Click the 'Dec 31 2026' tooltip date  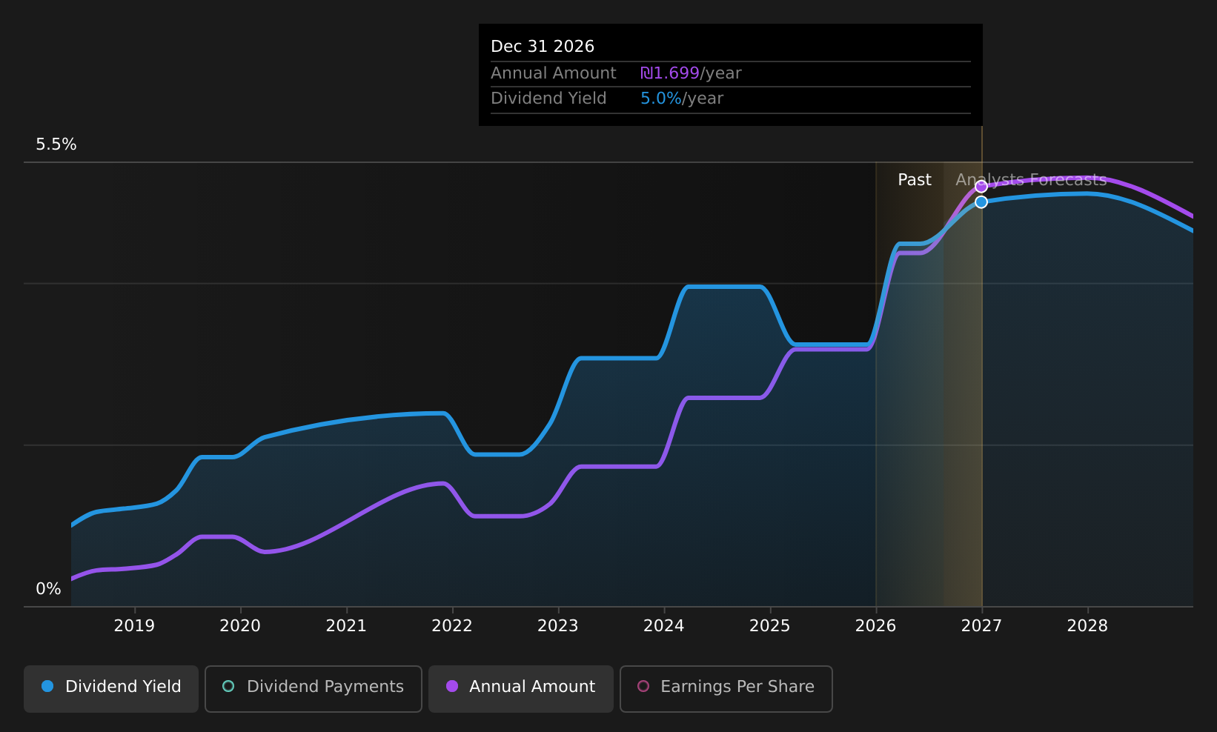pos(543,47)
